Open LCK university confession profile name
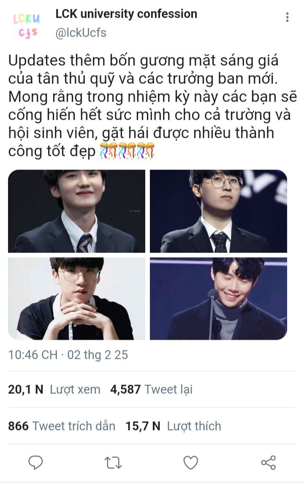Screen dimensions: 304x484 (126, 14)
